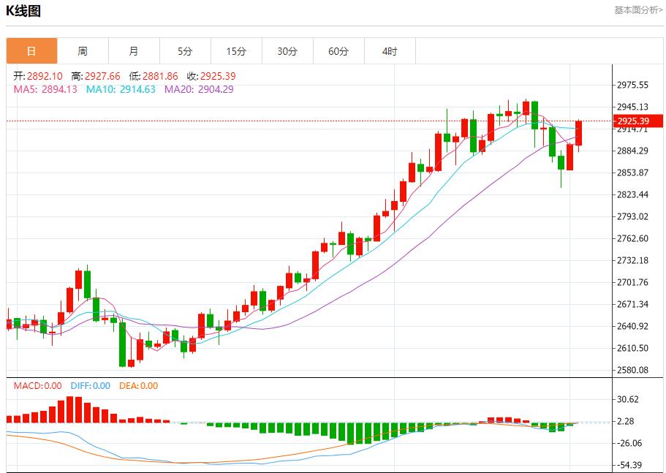Open the 15分 interval chart
Screen dimensions: 666x473
(x=236, y=51)
